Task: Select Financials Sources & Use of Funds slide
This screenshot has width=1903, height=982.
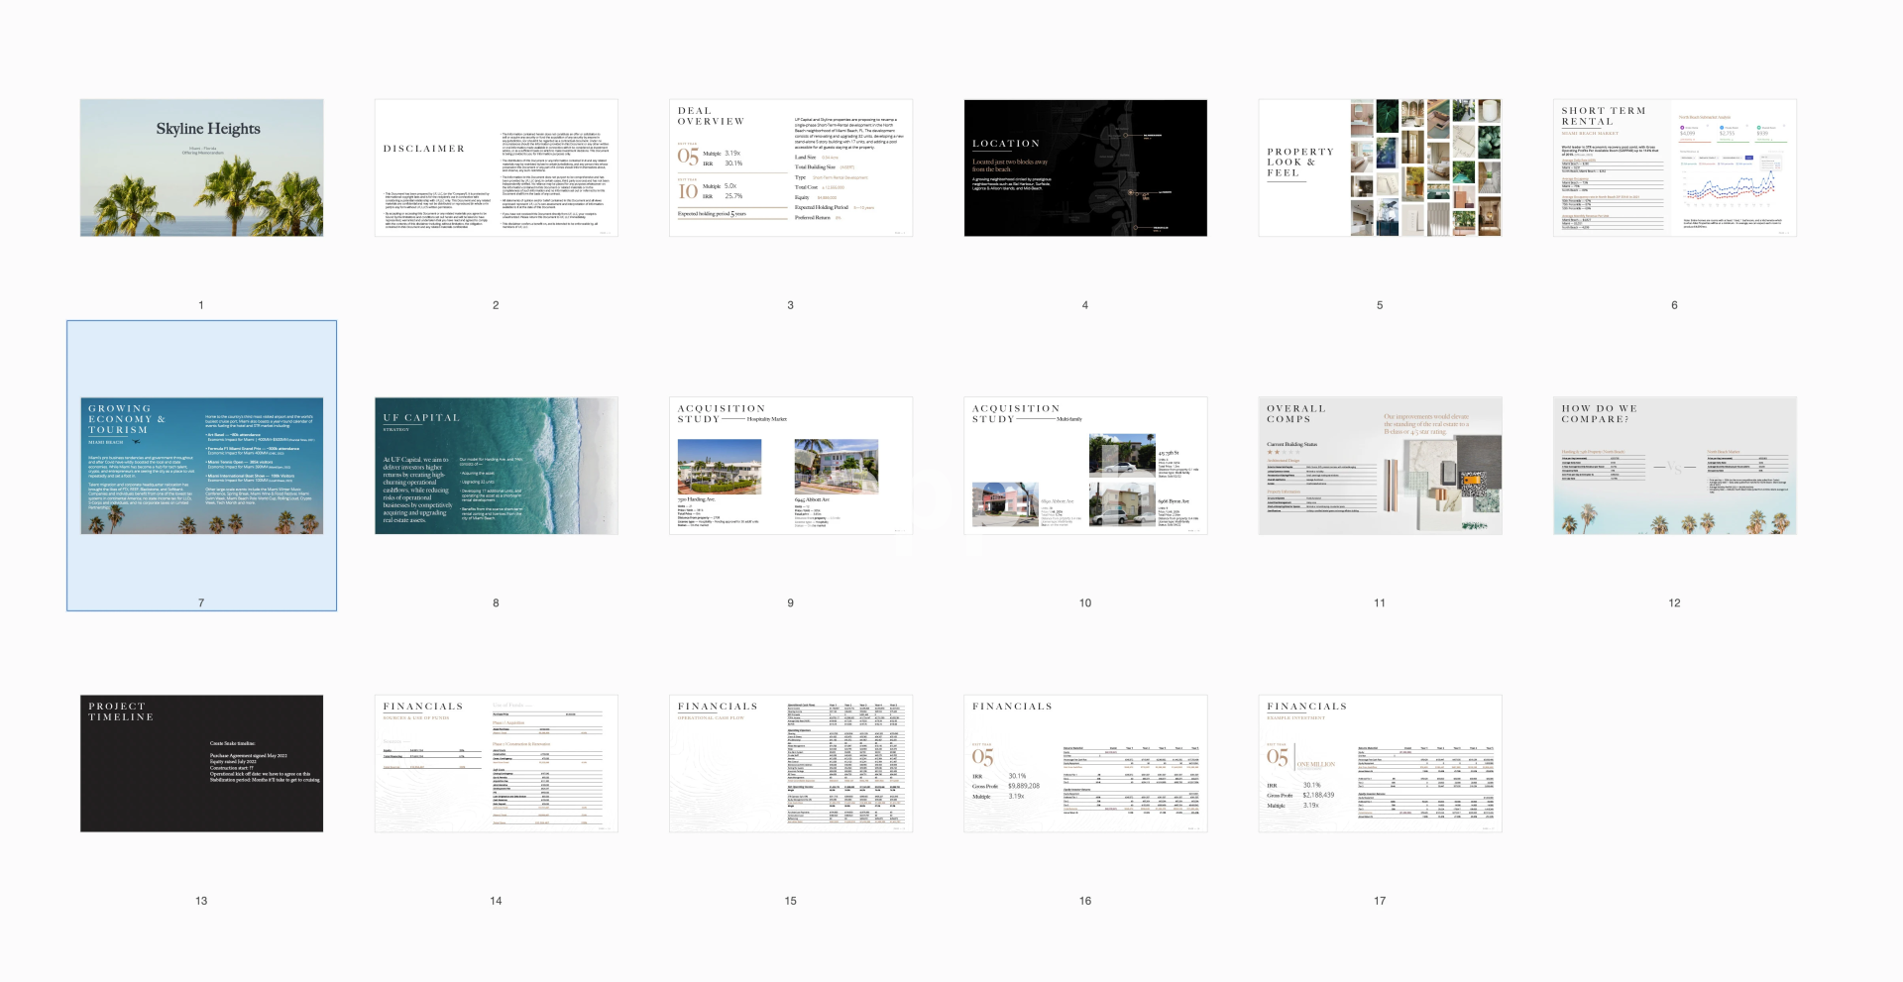Action: (496, 763)
